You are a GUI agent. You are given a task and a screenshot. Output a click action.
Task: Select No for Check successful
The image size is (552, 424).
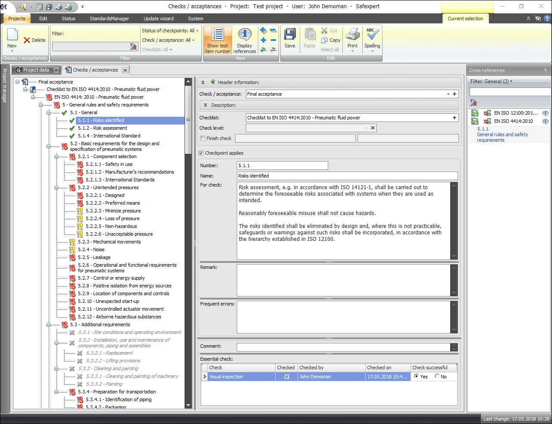point(437,376)
